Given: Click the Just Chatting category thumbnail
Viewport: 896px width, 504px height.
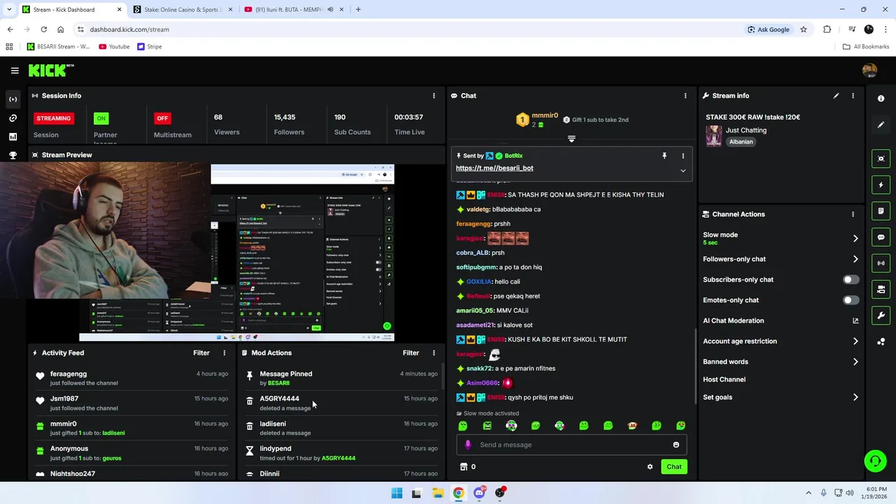Looking at the screenshot, I should coord(713,135).
